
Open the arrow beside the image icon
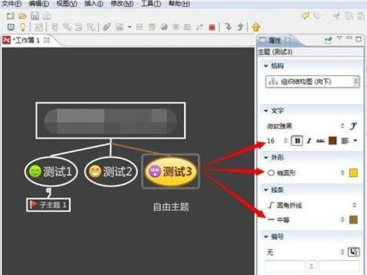pyautogui.click(x=129, y=27)
